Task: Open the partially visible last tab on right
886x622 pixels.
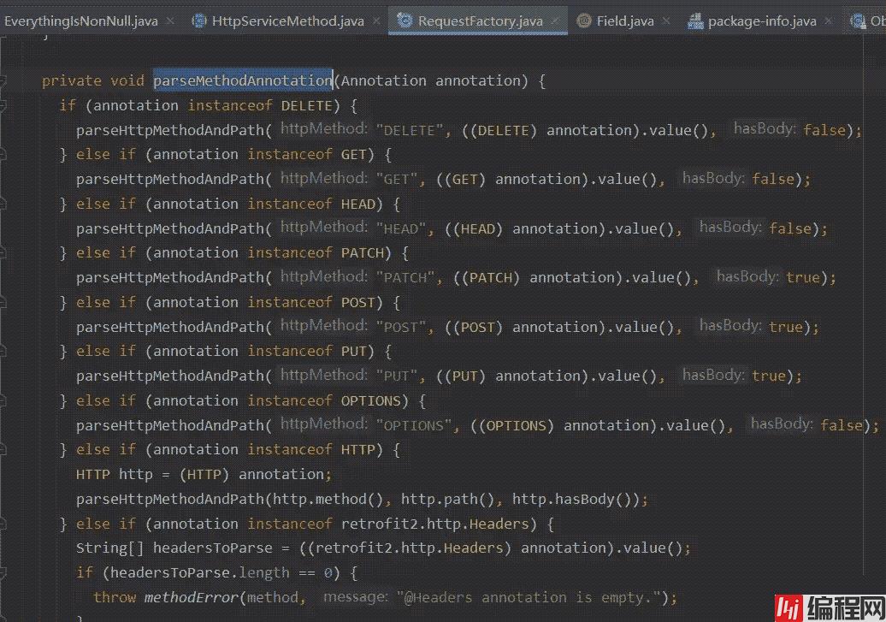Action: [x=868, y=21]
